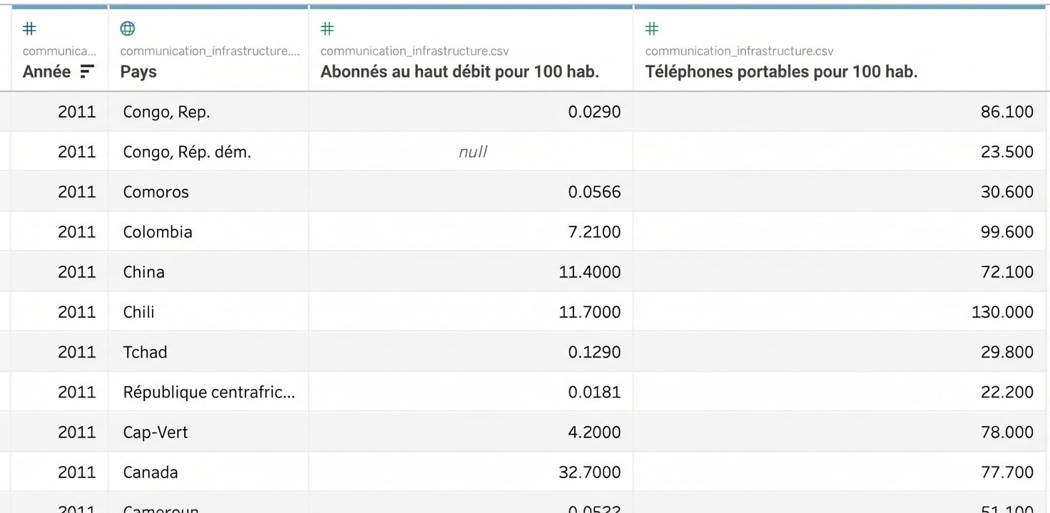This screenshot has height=513, width=1050.
Task: Click the sort icon next to Année
Action: (87, 71)
